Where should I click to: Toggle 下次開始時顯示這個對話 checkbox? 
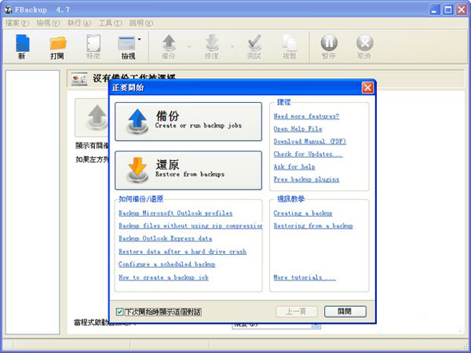(x=120, y=312)
